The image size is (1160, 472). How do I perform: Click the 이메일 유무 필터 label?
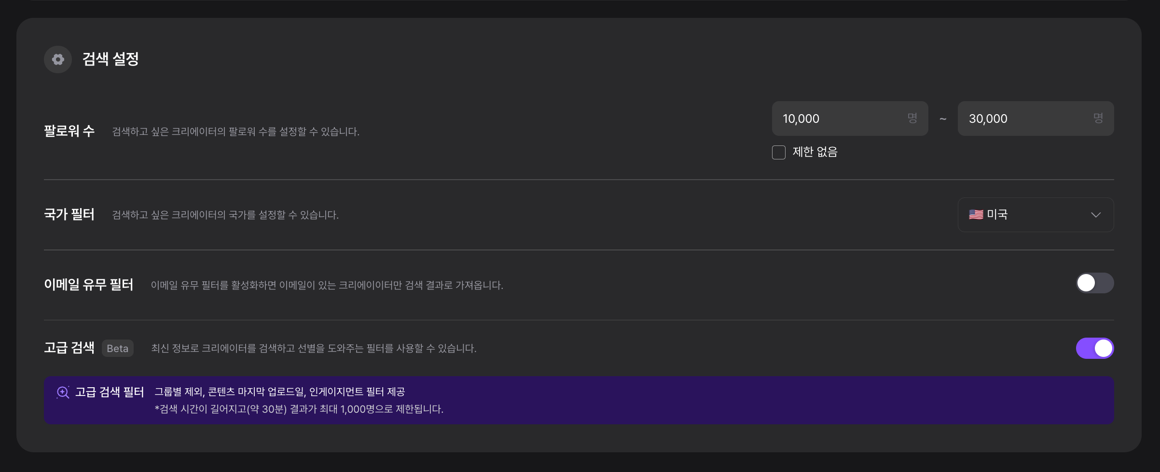[x=89, y=285]
